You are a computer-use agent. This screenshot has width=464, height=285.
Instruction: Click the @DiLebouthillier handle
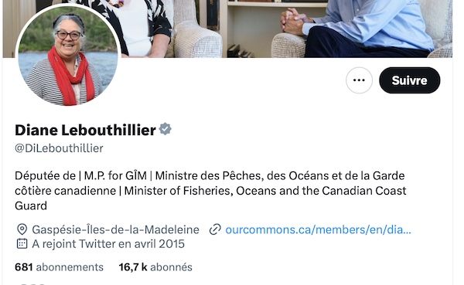point(59,148)
